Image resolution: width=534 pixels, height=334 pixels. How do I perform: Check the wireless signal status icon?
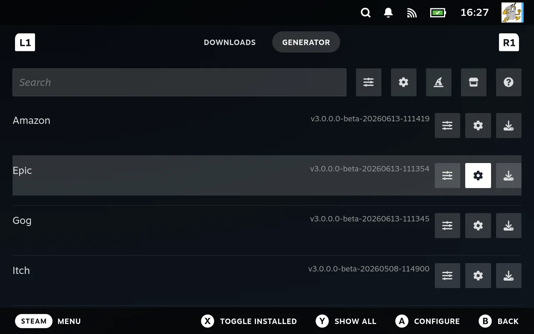(x=412, y=13)
